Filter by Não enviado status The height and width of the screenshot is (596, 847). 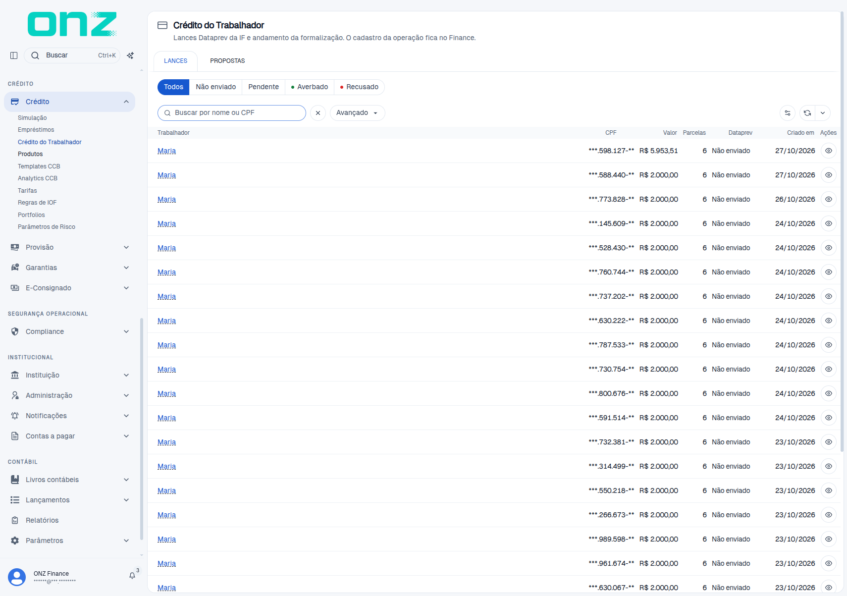coord(215,87)
